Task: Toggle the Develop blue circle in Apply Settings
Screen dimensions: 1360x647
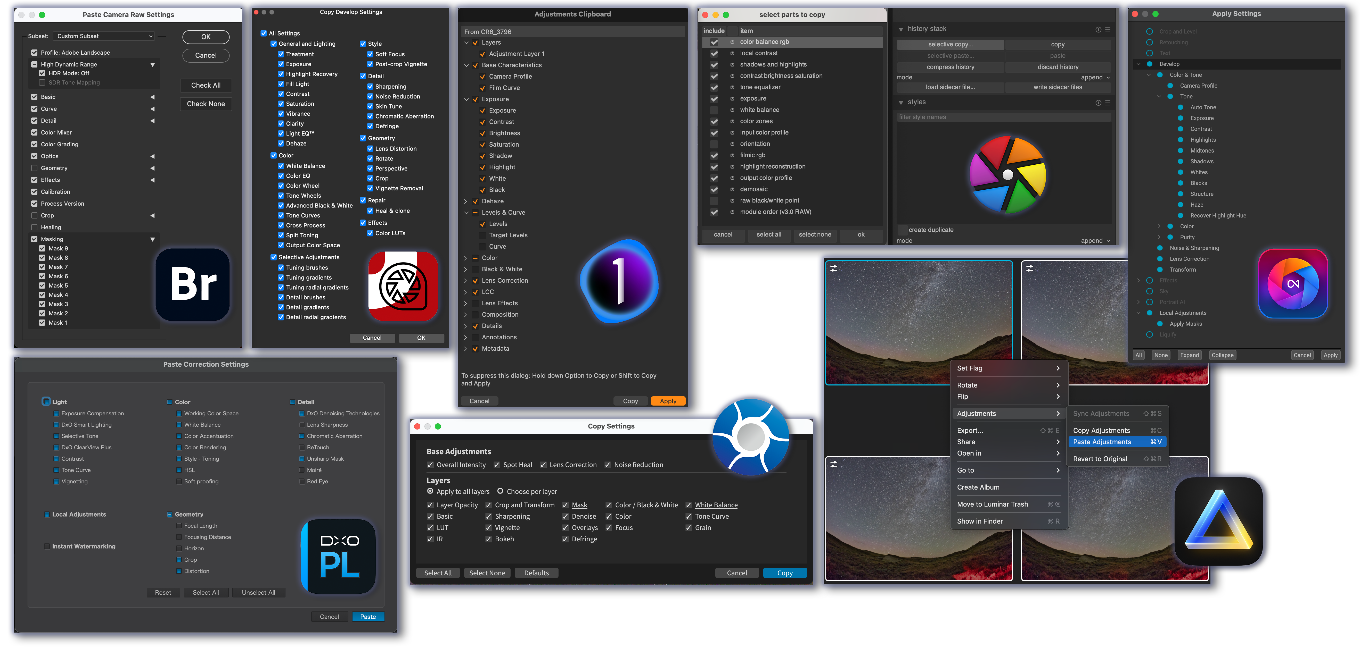Action: (1149, 64)
